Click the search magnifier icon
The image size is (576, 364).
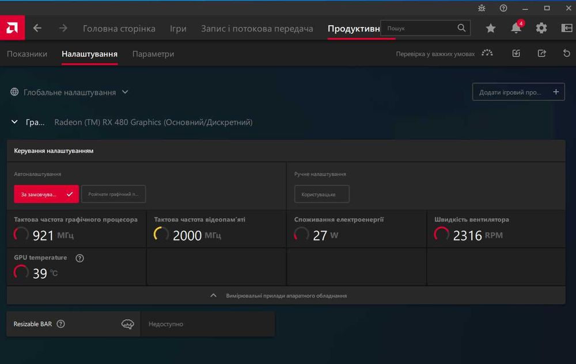coord(461,28)
